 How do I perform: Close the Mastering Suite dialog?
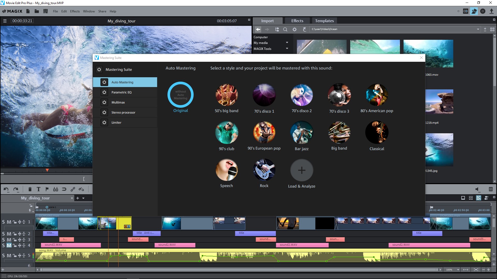(x=421, y=58)
